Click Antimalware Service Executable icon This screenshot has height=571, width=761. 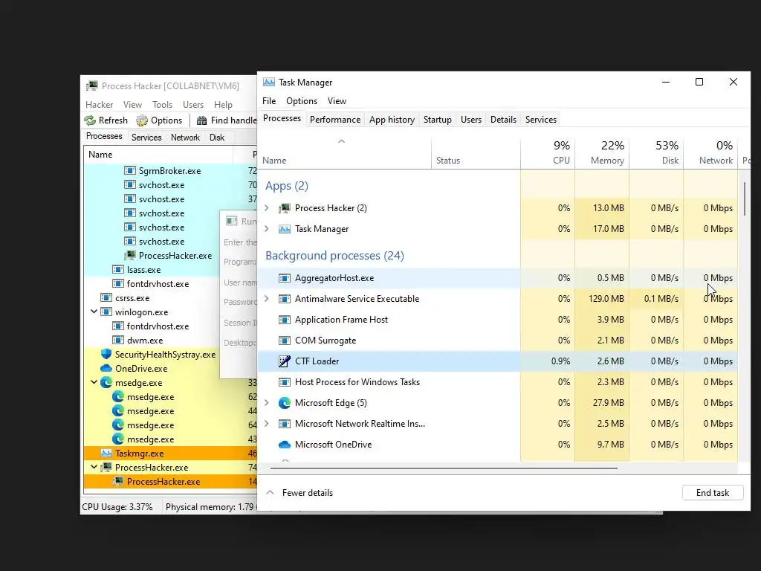pos(285,299)
